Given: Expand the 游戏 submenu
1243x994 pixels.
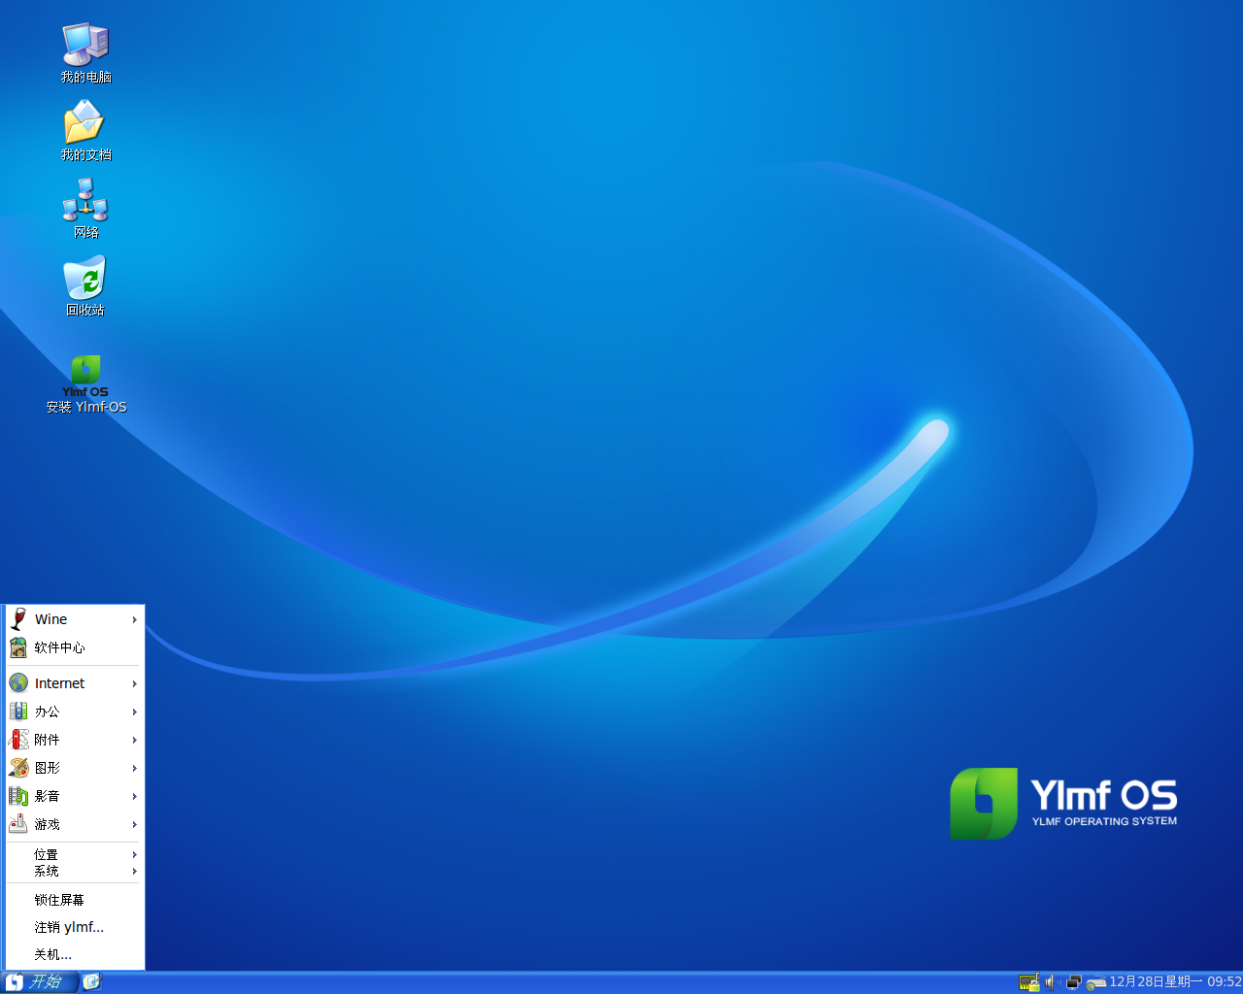Looking at the screenshot, I should 75,824.
